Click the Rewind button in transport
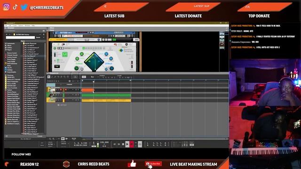This screenshot has width=301, height=169. click(x=115, y=144)
